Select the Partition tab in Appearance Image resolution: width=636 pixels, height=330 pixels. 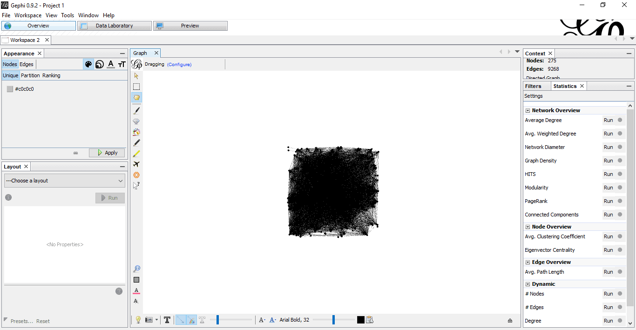tap(30, 75)
